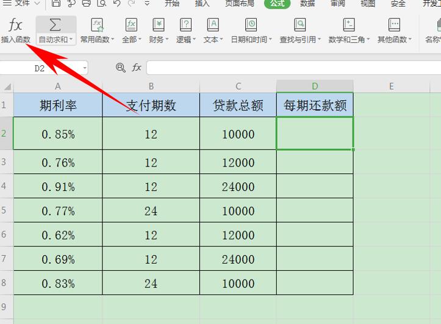Select the empty D2 repayment cell
This screenshot has width=441, height=324.
[315, 133]
